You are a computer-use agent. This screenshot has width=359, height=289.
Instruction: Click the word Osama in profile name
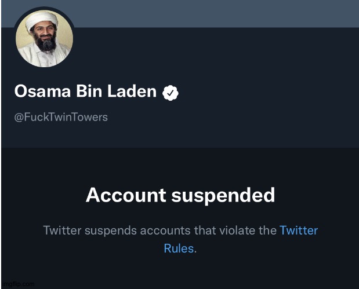pyautogui.click(x=37, y=92)
